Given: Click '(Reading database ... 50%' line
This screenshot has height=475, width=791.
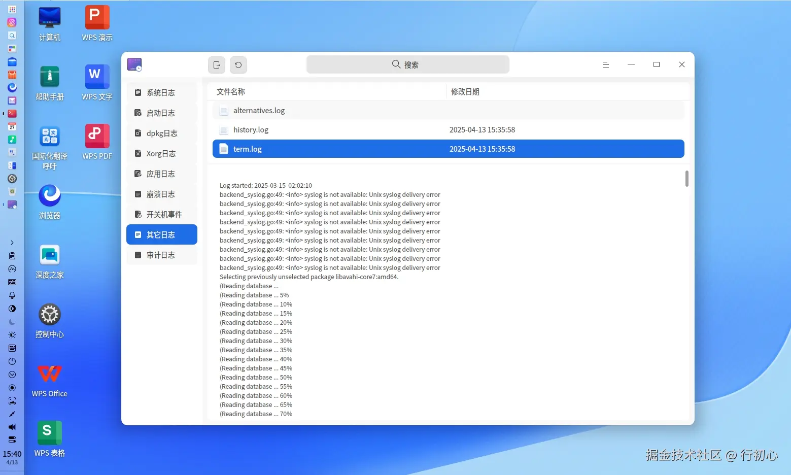Looking at the screenshot, I should (256, 378).
